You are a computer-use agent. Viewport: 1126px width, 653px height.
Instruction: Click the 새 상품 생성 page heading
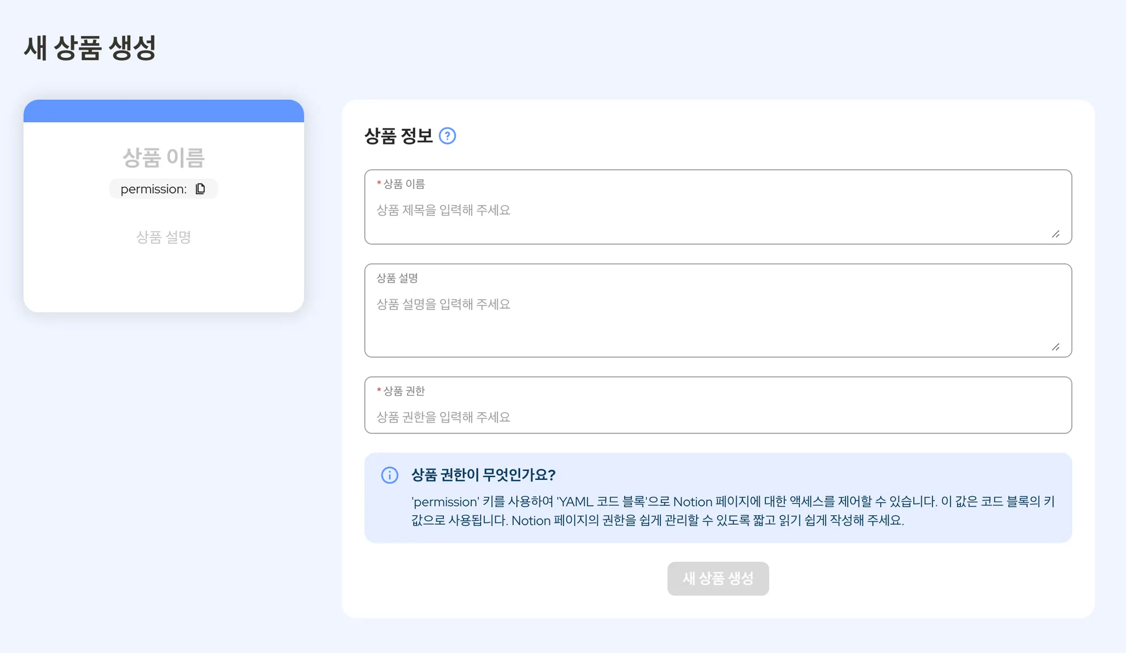click(x=90, y=48)
